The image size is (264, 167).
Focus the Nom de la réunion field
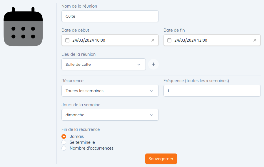(110, 16)
